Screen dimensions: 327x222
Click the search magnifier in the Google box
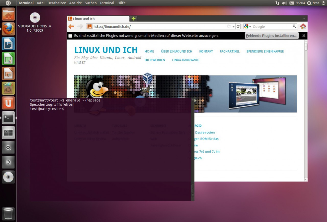pyautogui.click(x=295, y=27)
